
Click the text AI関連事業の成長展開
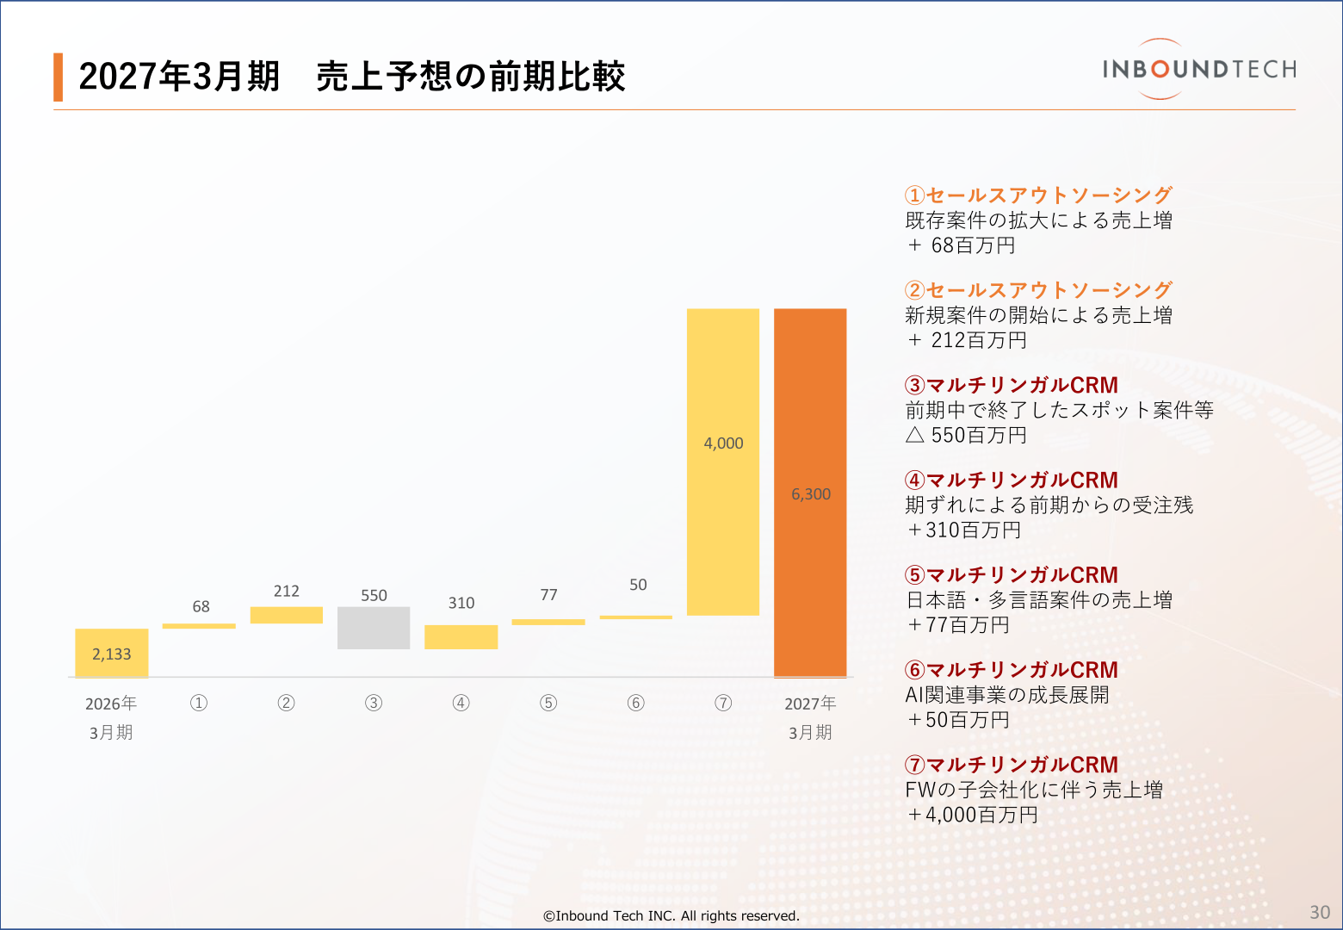(1007, 694)
